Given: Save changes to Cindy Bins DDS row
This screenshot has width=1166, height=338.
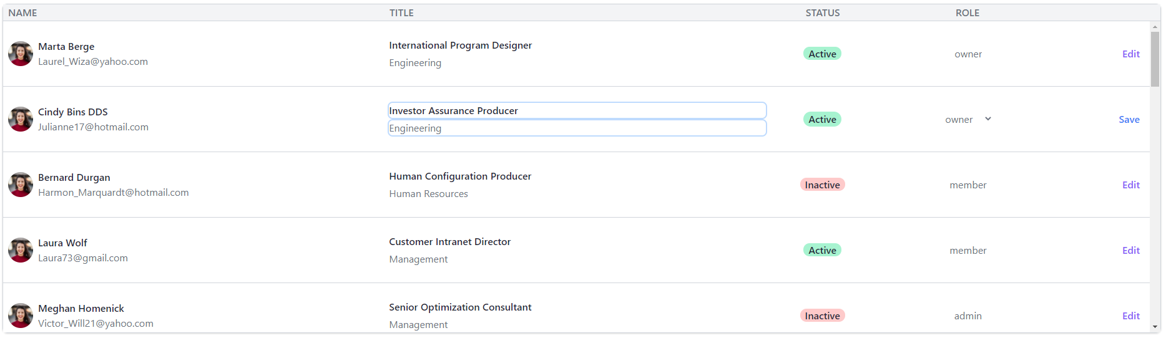Looking at the screenshot, I should point(1129,119).
